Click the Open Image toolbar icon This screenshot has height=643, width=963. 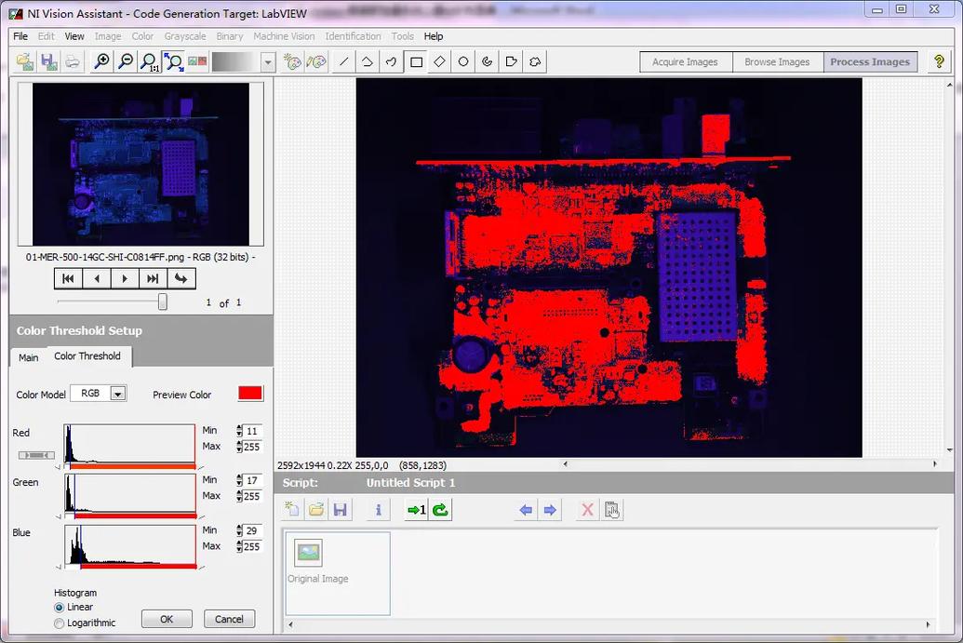(x=25, y=62)
